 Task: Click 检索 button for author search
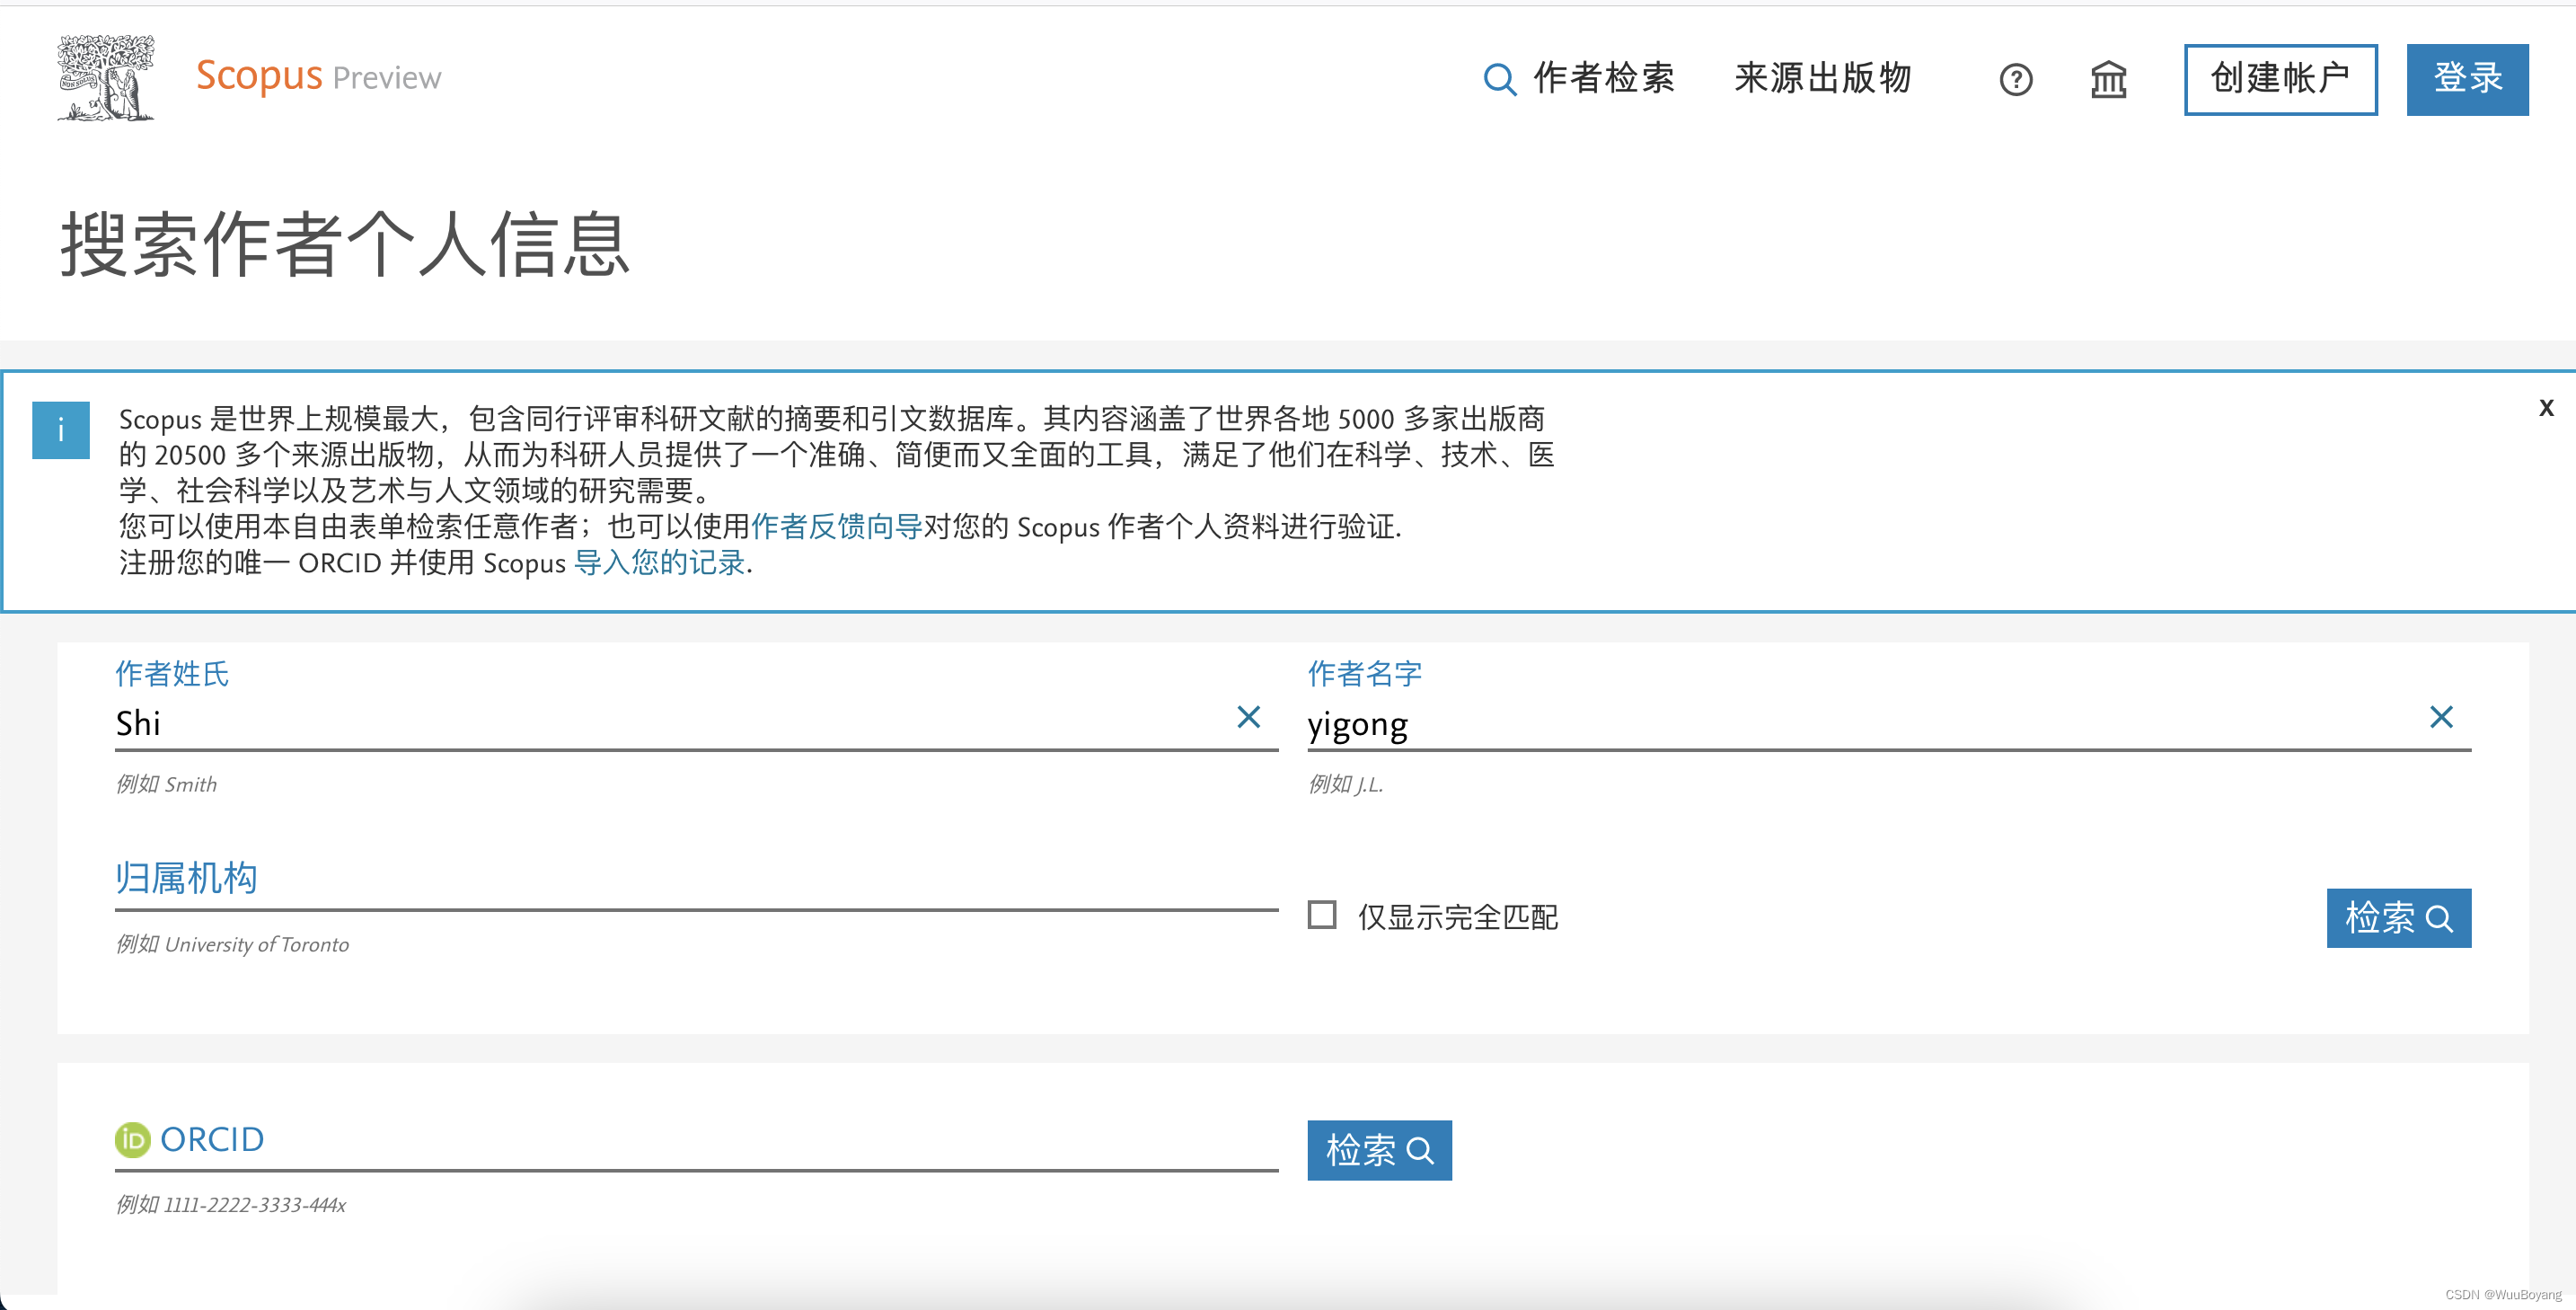[x=2398, y=917]
